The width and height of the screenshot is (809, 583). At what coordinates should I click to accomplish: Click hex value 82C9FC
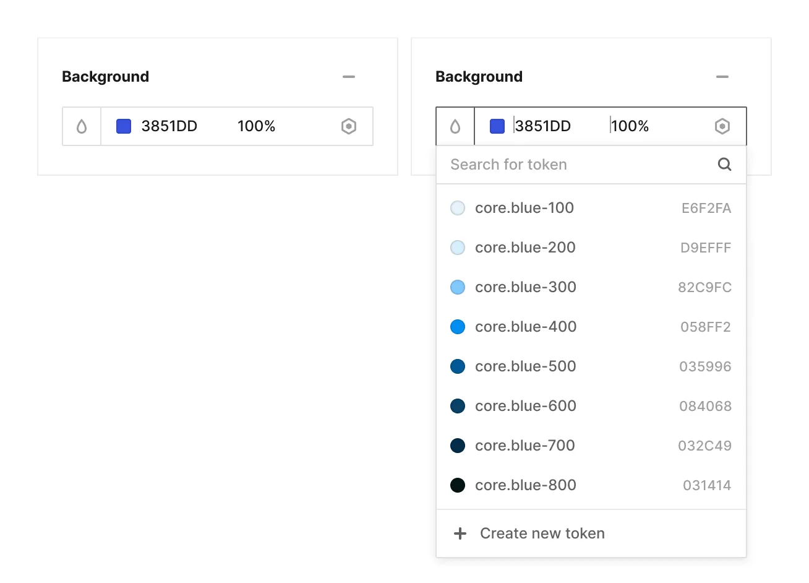click(x=704, y=288)
